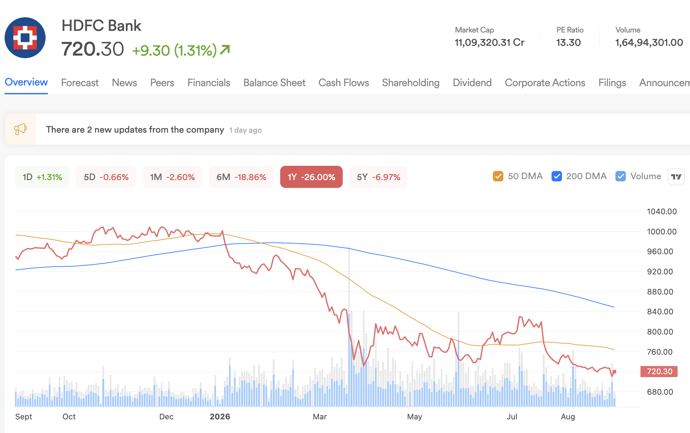Viewport: 690px width, 433px height.
Task: Disable the Volume checkbox
Action: coord(620,176)
